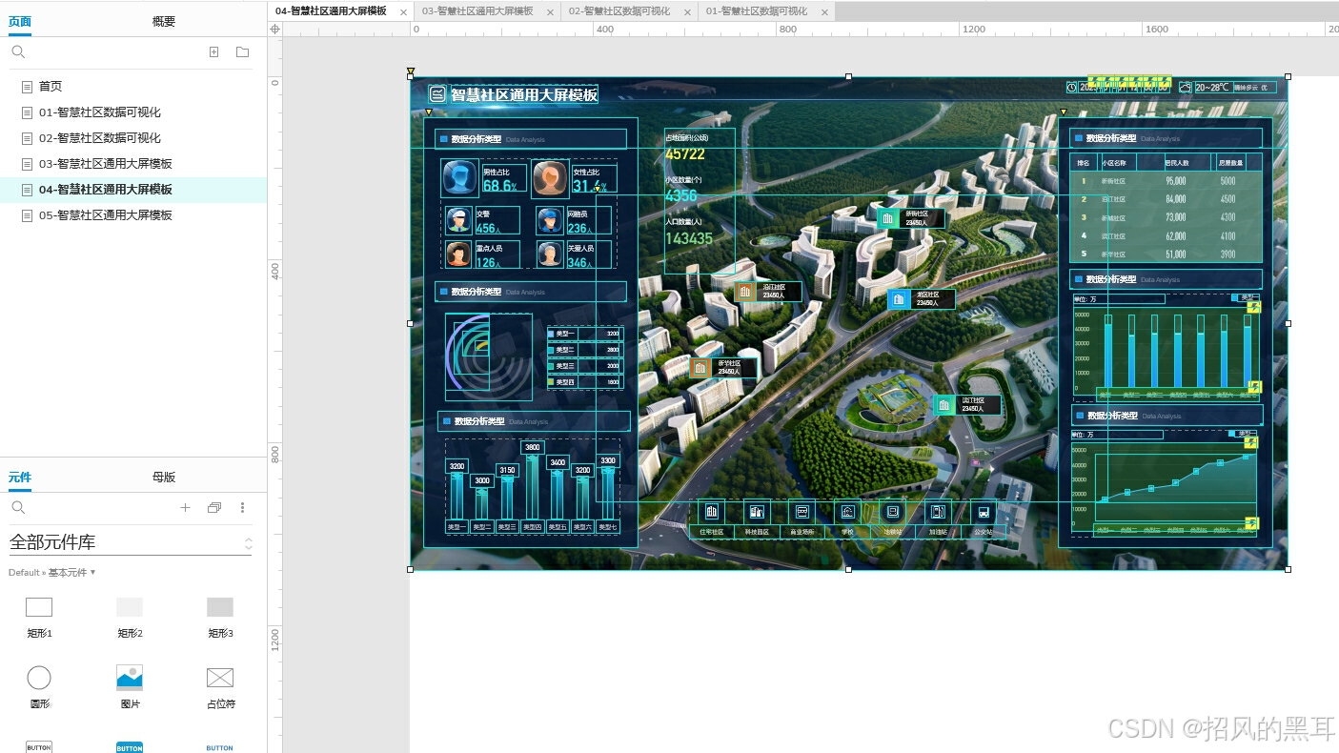Pick the 矩形2 rectangle widget
This screenshot has width=1339, height=753.
click(x=130, y=607)
